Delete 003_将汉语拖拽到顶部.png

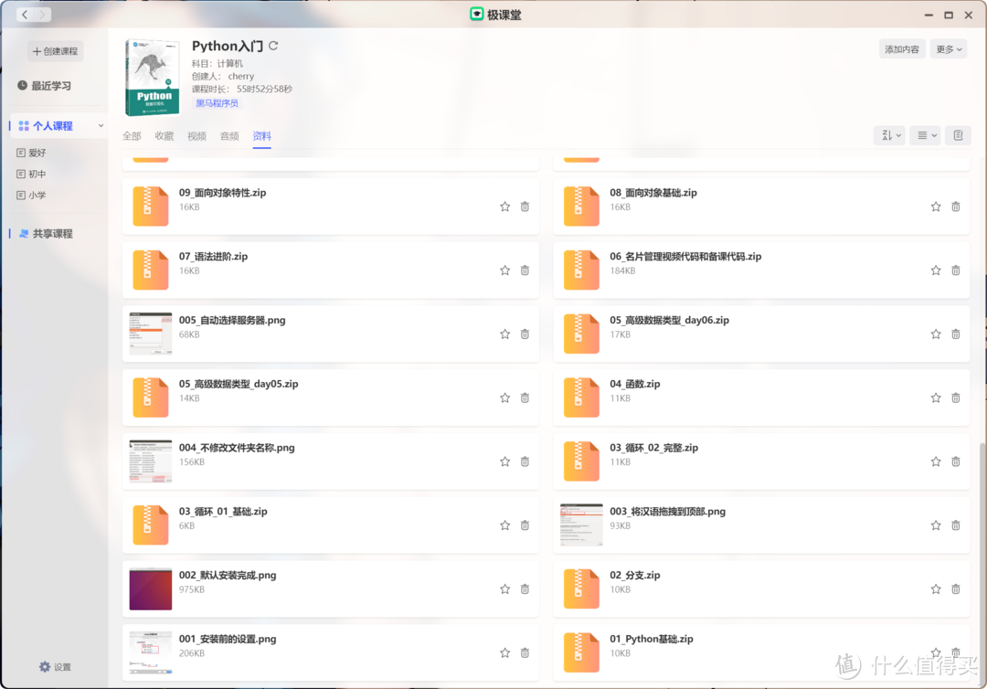[x=956, y=525]
